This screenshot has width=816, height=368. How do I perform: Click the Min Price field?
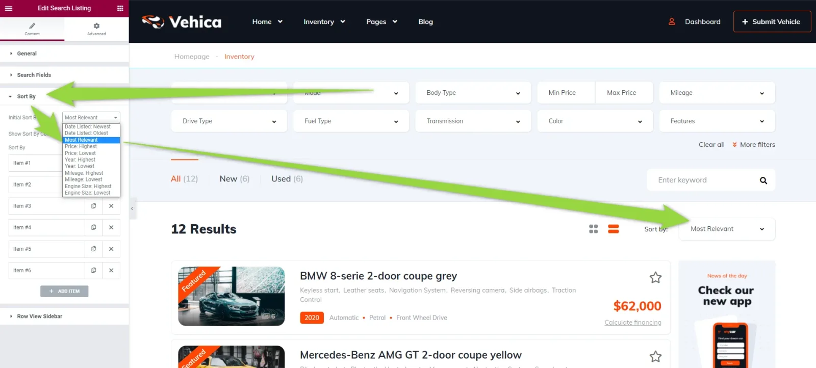[566, 93]
